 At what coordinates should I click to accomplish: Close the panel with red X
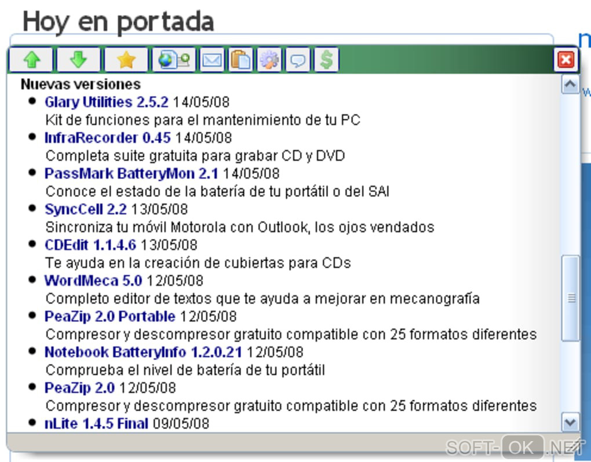pos(566,60)
